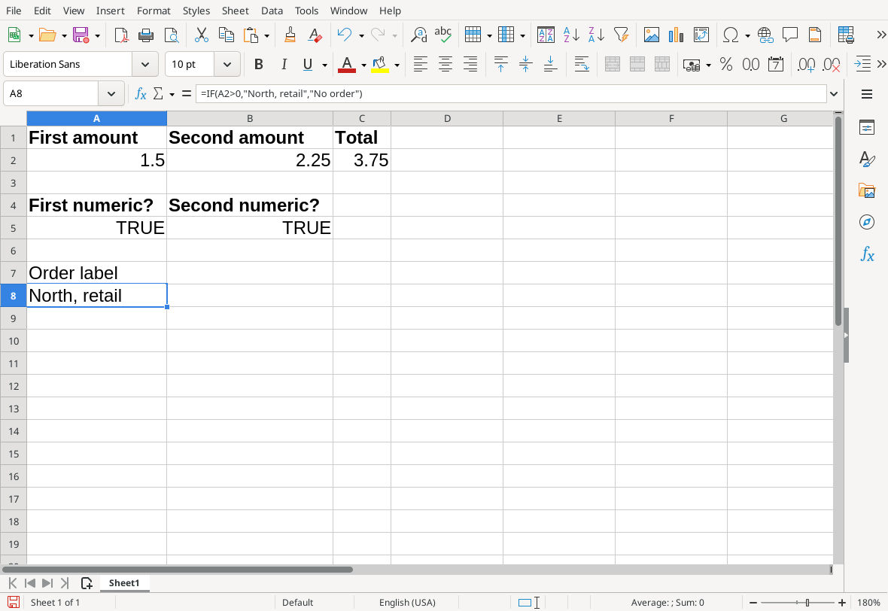Screen dimensions: 888x611
Task: Click the Clone Formatting paintbrush icon
Action: [x=290, y=35]
